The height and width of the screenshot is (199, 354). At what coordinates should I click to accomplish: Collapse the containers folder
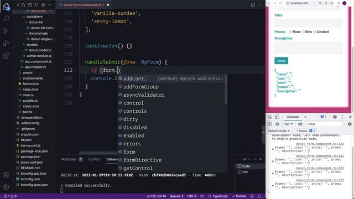pyautogui.click(x=24, y=17)
